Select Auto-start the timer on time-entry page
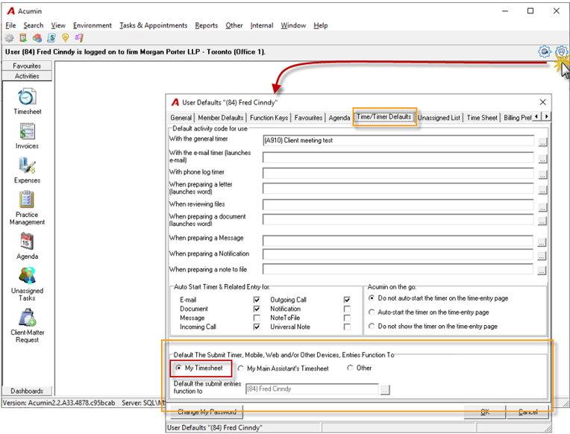Image resolution: width=570 pixels, height=434 pixels. [x=372, y=312]
